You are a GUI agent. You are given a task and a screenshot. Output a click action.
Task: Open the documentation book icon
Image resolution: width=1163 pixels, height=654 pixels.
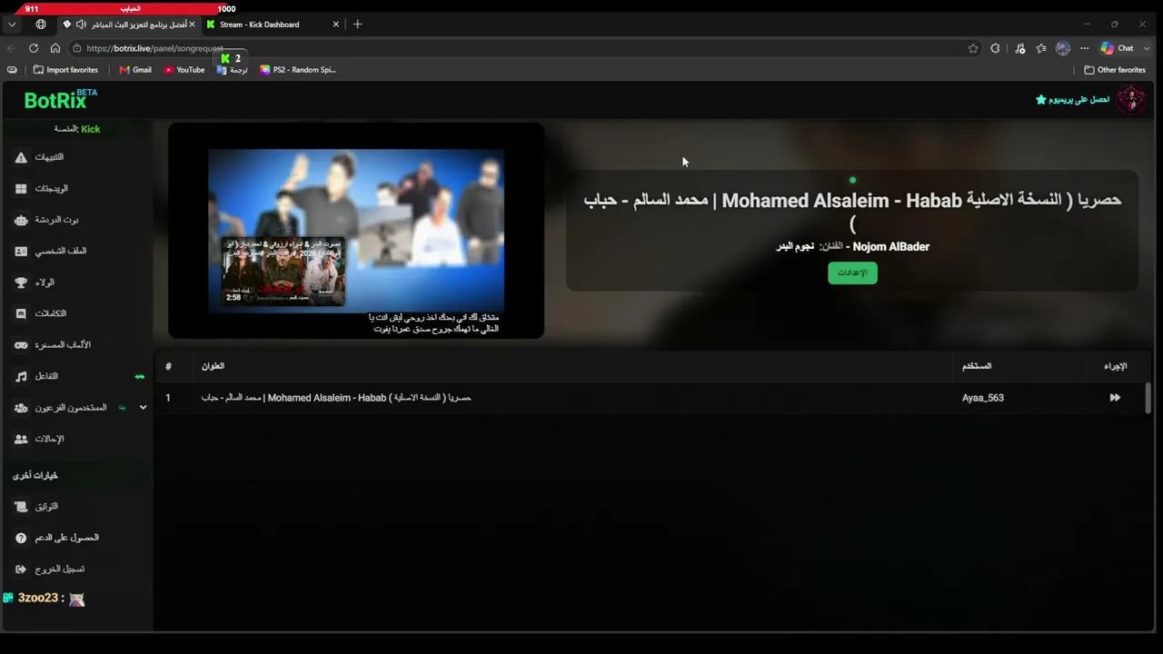(21, 507)
